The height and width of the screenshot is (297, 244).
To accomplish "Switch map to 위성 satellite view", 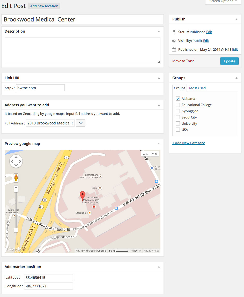I will coord(154,154).
